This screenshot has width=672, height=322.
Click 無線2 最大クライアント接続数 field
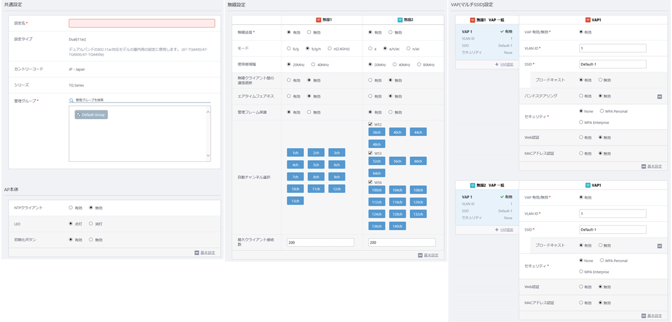tap(402, 242)
